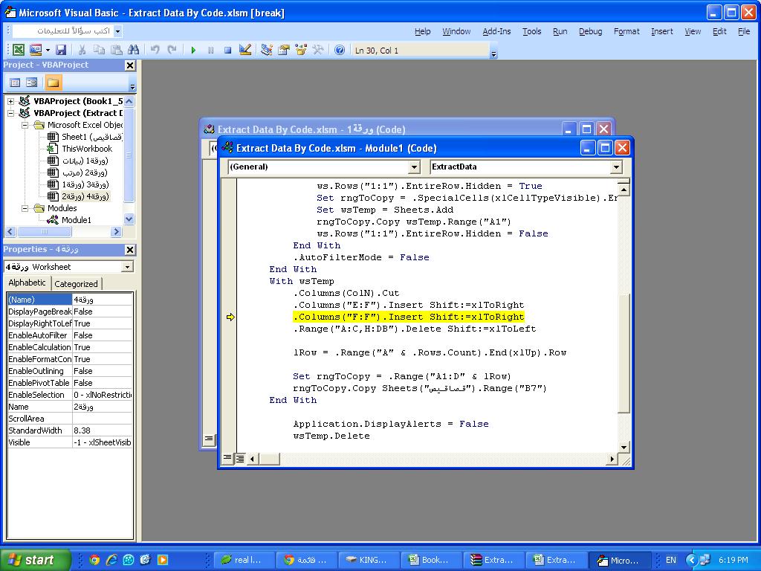Open the Properties object selector dropdown
Image resolution: width=761 pixels, height=571 pixels.
click(x=126, y=267)
